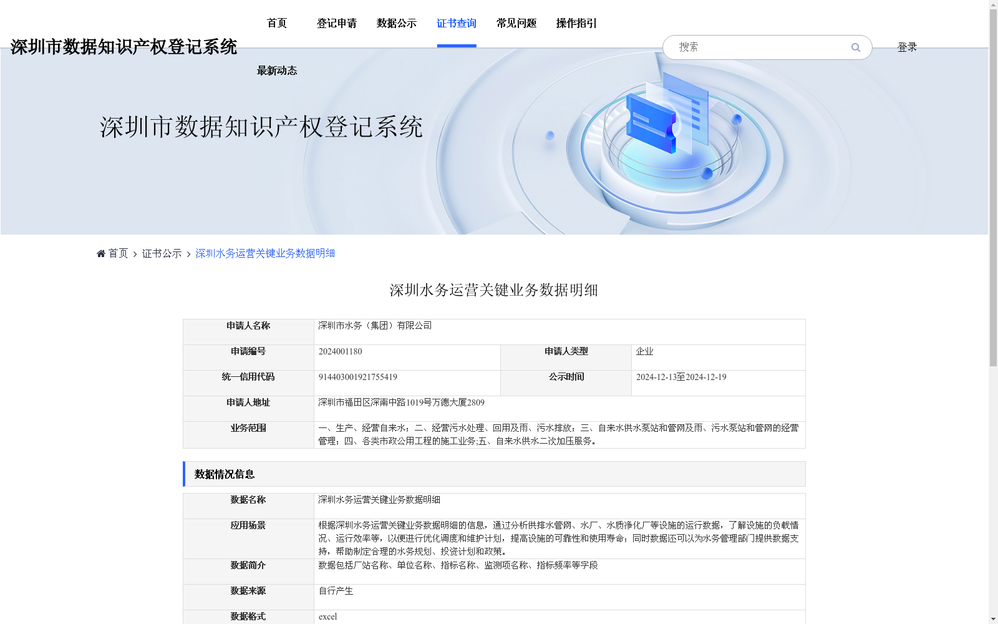Click the page heading 深圳水务运营关键业务数据明细
Screen dimensions: 998x624
point(494,290)
